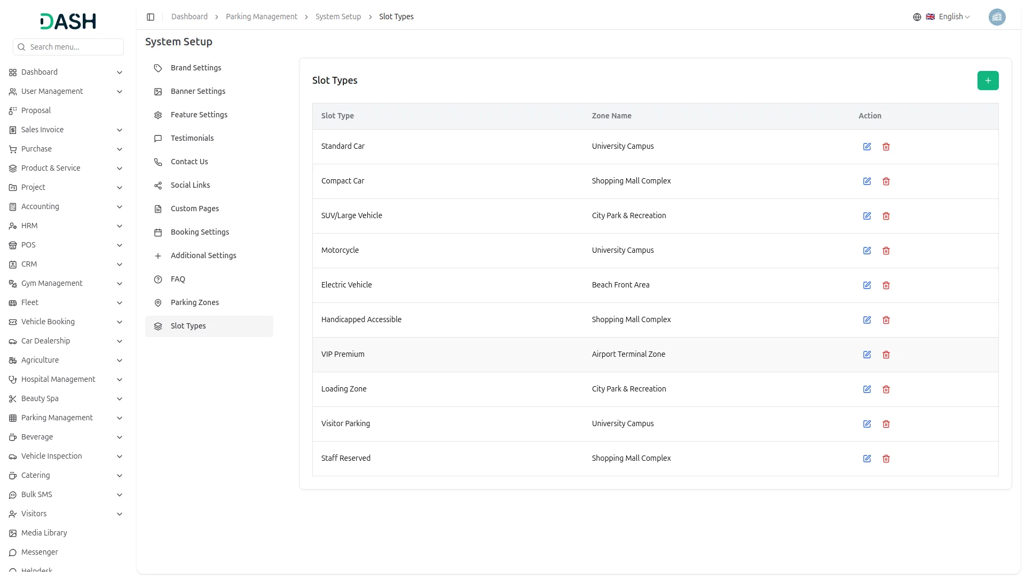The width and height of the screenshot is (1025, 576).
Task: Toggle the sidebar collapse icon
Action: click(151, 17)
